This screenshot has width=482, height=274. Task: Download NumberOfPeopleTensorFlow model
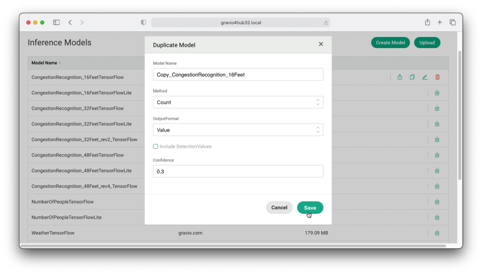click(437, 202)
